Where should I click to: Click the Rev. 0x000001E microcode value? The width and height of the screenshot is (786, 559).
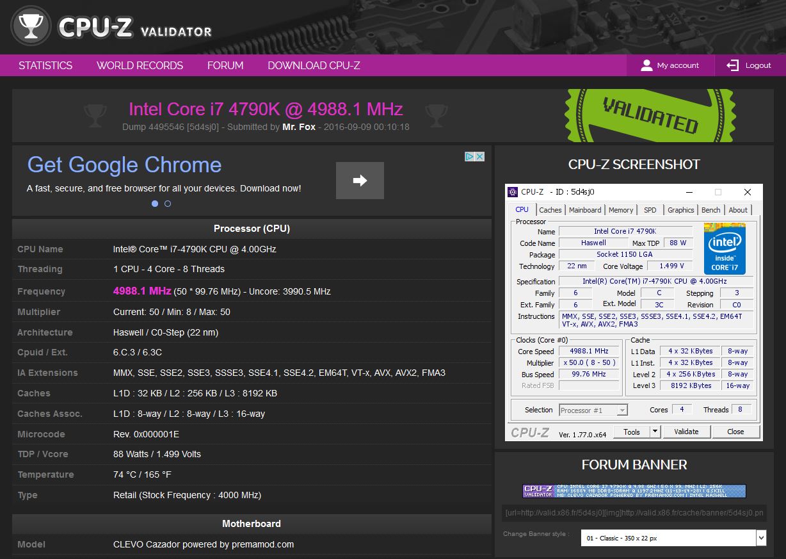tap(146, 434)
